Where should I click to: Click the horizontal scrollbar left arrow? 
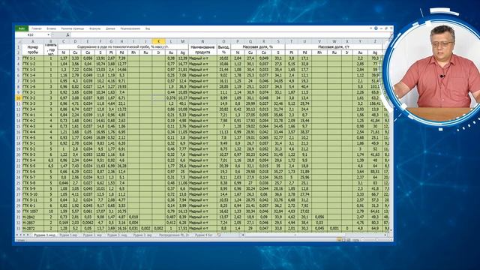[243, 235]
